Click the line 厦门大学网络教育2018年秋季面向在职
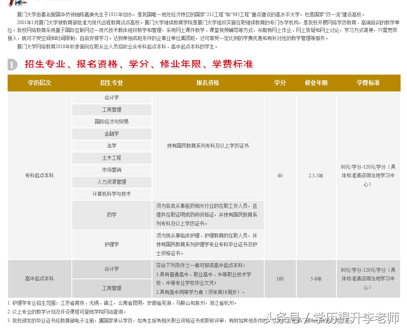Screen dimensions: 407x329 coord(117,47)
